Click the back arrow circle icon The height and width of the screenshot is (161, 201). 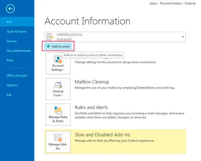tap(10, 9)
